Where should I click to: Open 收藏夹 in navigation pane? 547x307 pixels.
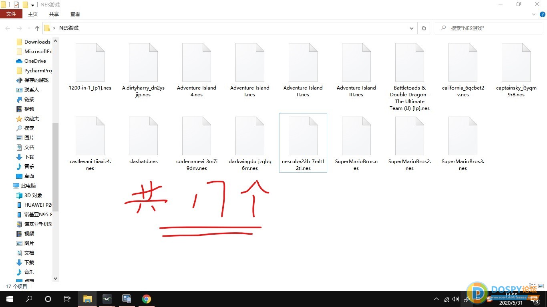point(27,118)
